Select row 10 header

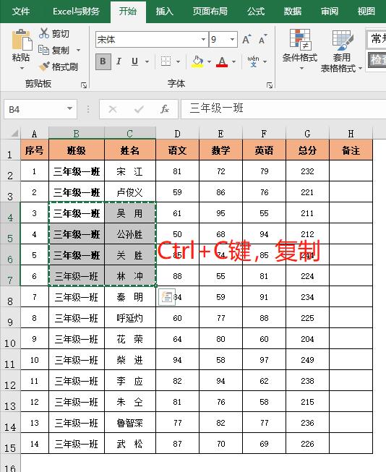coord(10,339)
